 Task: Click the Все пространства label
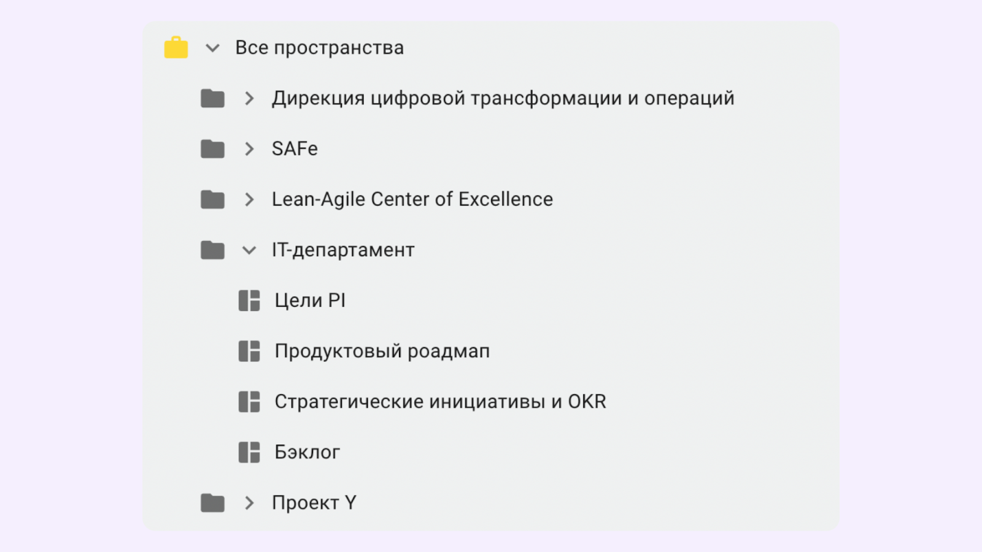320,47
